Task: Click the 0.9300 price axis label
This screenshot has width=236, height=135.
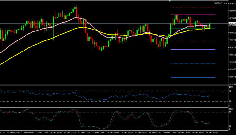Action: tap(232, 62)
